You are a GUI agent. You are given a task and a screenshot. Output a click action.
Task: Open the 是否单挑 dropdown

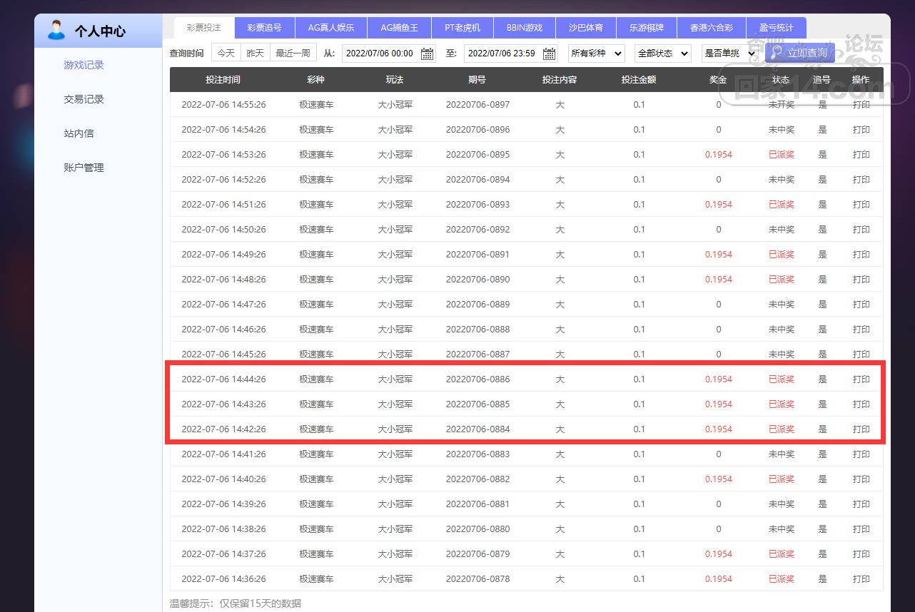pyautogui.click(x=729, y=53)
